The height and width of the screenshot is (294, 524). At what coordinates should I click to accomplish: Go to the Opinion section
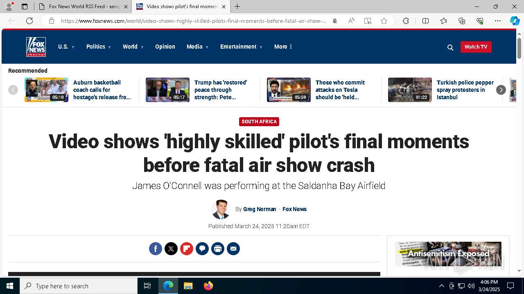(165, 47)
